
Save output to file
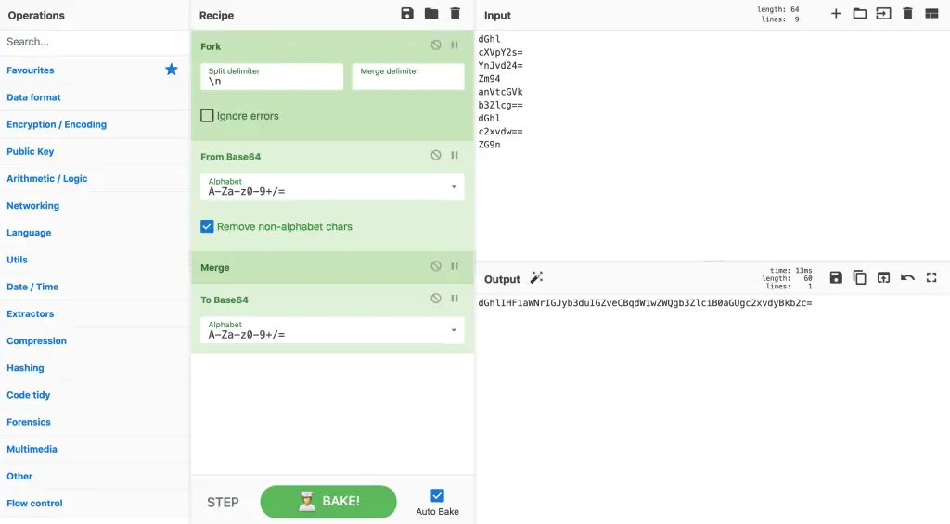tap(836, 277)
